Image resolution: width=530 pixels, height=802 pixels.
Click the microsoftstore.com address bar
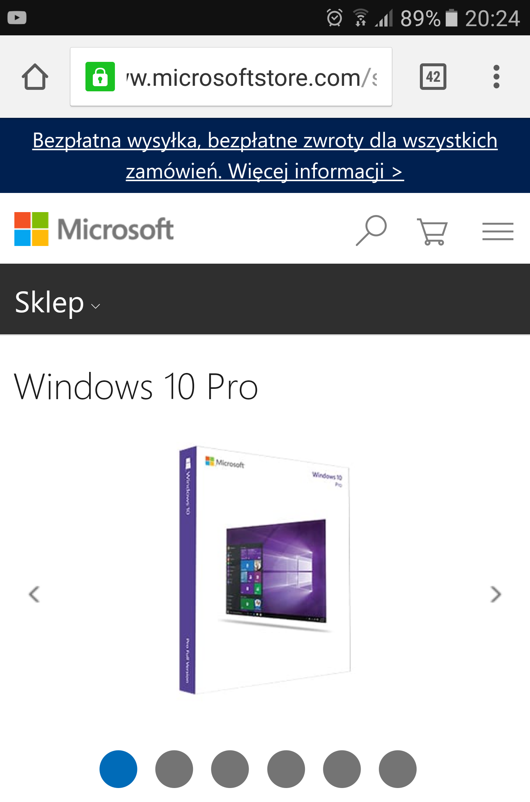click(x=231, y=77)
